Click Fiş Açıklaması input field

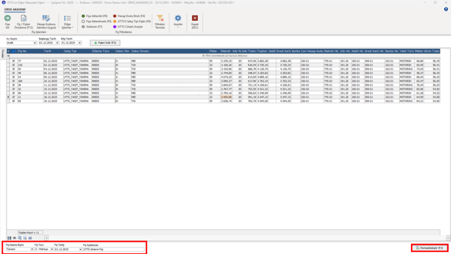[114, 250]
